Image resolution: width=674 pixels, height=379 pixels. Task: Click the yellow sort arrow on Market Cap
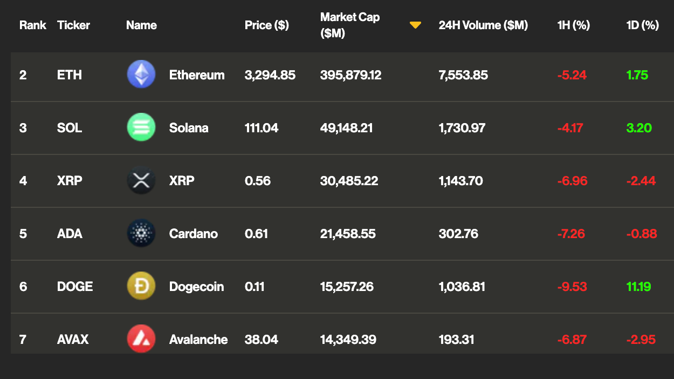coord(415,24)
